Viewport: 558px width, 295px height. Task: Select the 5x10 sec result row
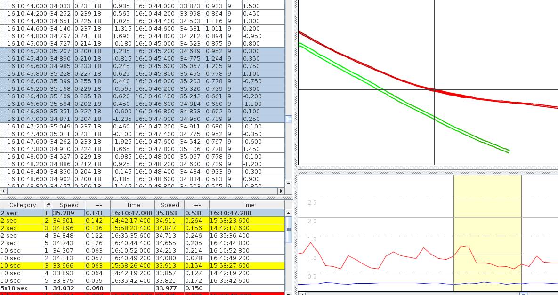68,288
